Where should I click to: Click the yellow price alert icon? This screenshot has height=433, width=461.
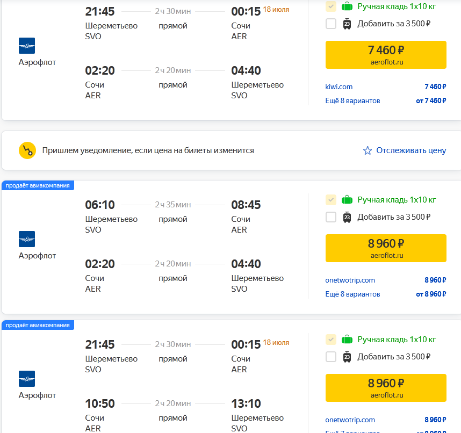tap(27, 150)
